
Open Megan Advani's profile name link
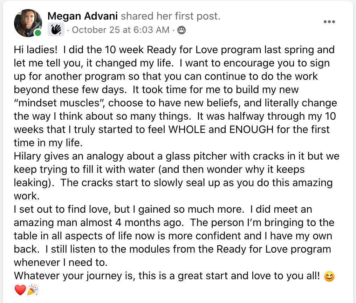point(82,16)
